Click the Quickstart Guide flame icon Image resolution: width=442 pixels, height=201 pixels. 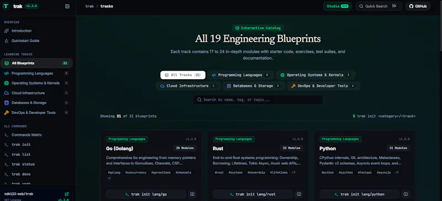pos(7,41)
